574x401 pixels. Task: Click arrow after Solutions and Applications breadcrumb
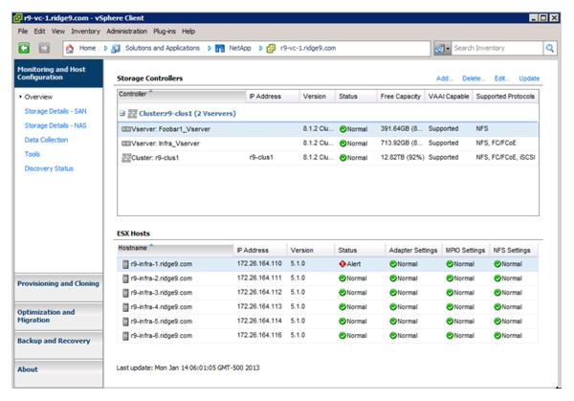(210, 48)
